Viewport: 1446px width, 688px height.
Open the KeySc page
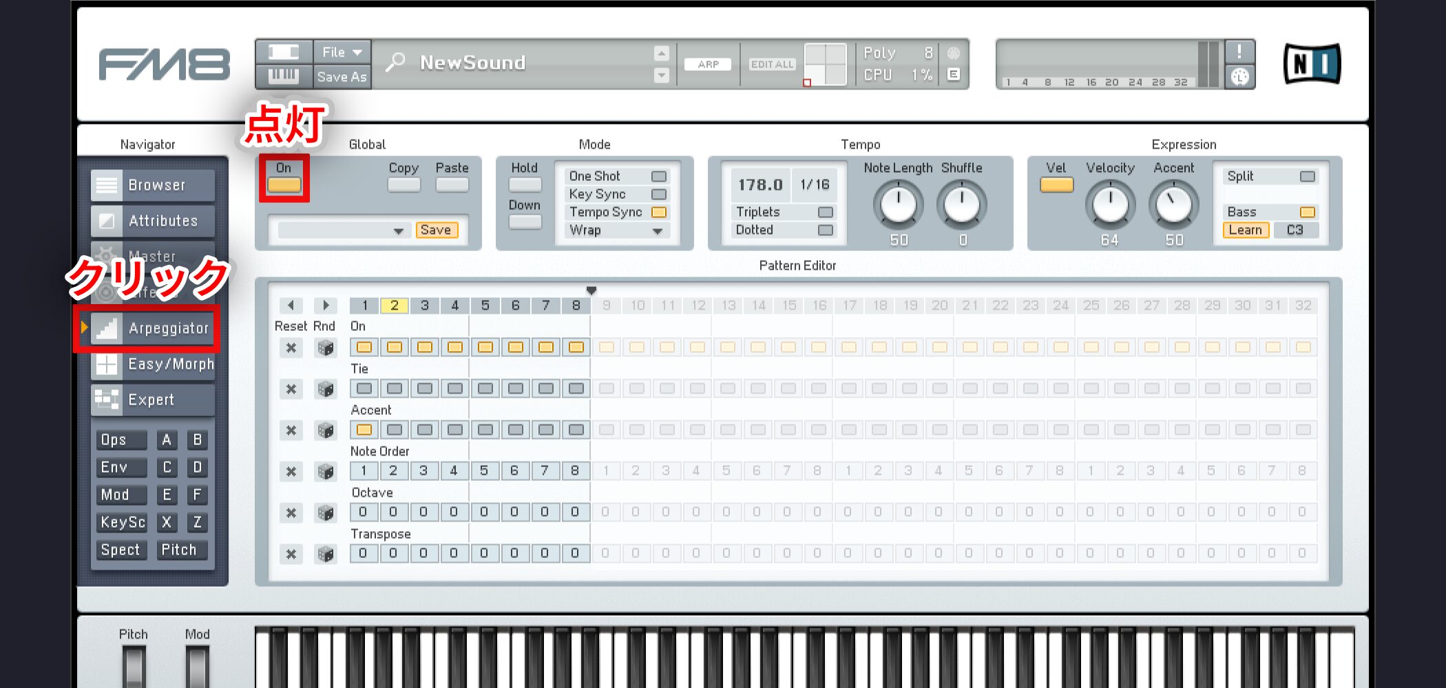coord(122,522)
